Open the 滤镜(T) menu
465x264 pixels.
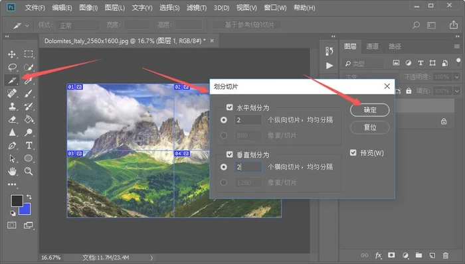[x=197, y=8]
